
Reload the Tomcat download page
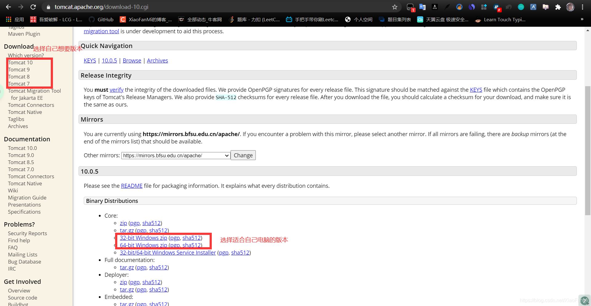coord(33,7)
